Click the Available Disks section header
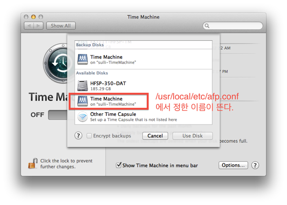287x205 pixels. coord(92,73)
